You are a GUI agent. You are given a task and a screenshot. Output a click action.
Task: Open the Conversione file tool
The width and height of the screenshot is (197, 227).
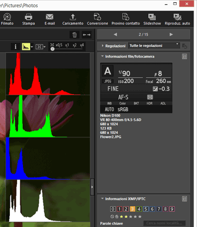(97, 19)
